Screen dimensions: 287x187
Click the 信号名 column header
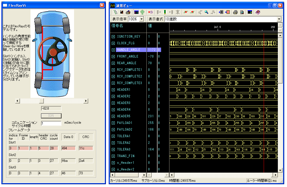click(117, 26)
